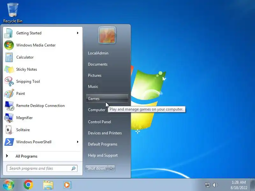
Task: Click the Windows Media Center label
Action: (36, 45)
